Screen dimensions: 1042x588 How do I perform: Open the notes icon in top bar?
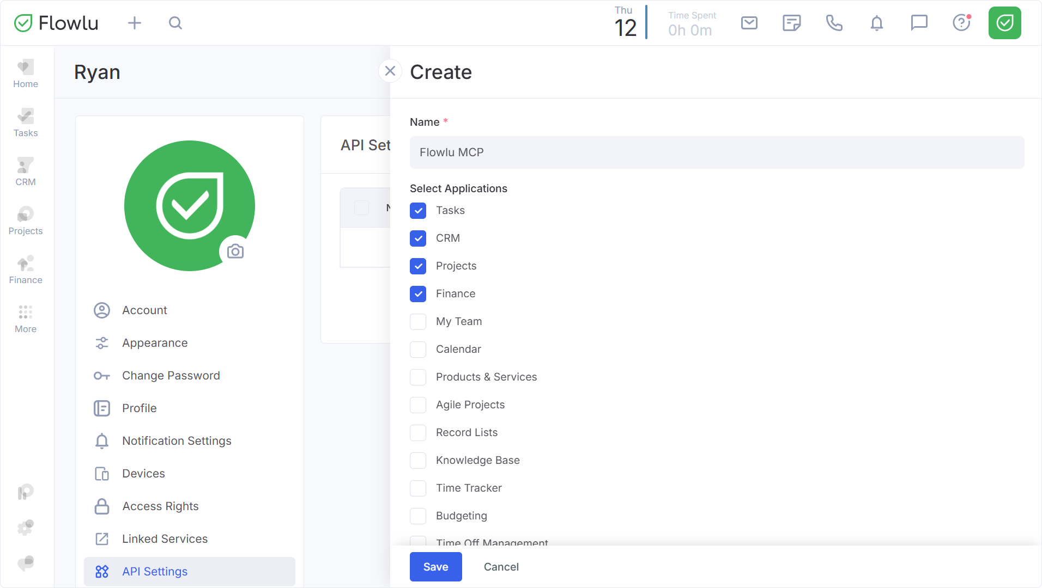(x=791, y=23)
